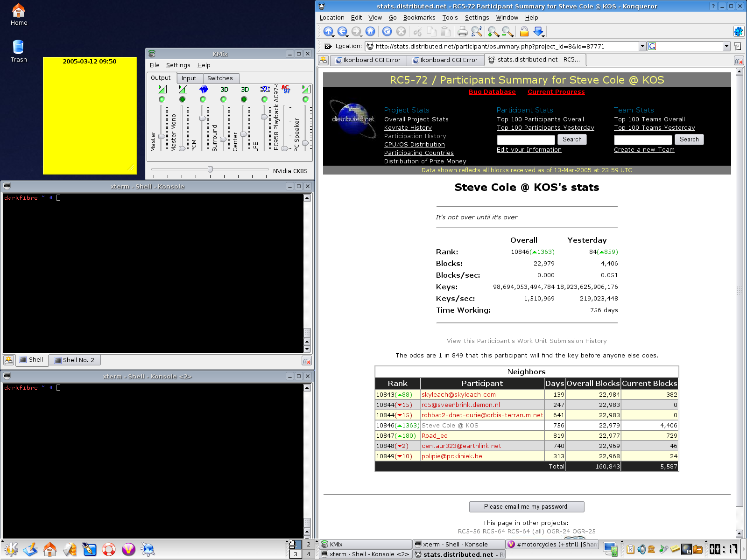Toggle the Center channel mute LED
The width and height of the screenshot is (747, 560).
[244, 99]
